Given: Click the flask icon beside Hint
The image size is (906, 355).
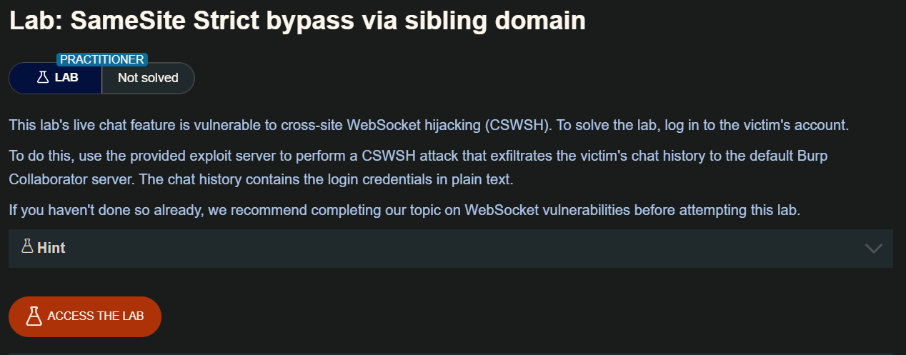Looking at the screenshot, I should pos(27,247).
